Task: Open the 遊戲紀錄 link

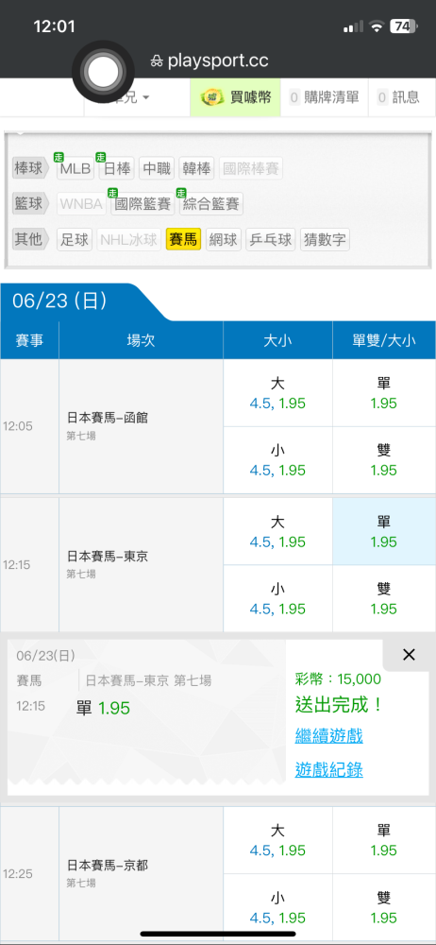Action: tap(328, 769)
